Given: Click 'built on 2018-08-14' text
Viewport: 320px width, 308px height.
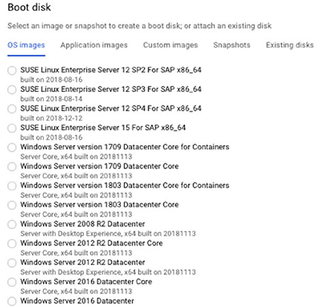Looking at the screenshot, I should [51, 99].
